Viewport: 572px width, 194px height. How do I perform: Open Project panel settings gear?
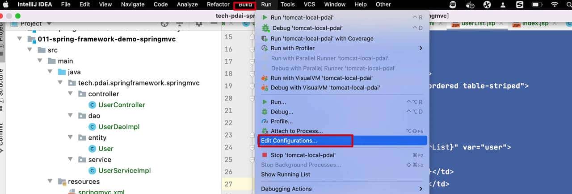pyautogui.click(x=199, y=24)
